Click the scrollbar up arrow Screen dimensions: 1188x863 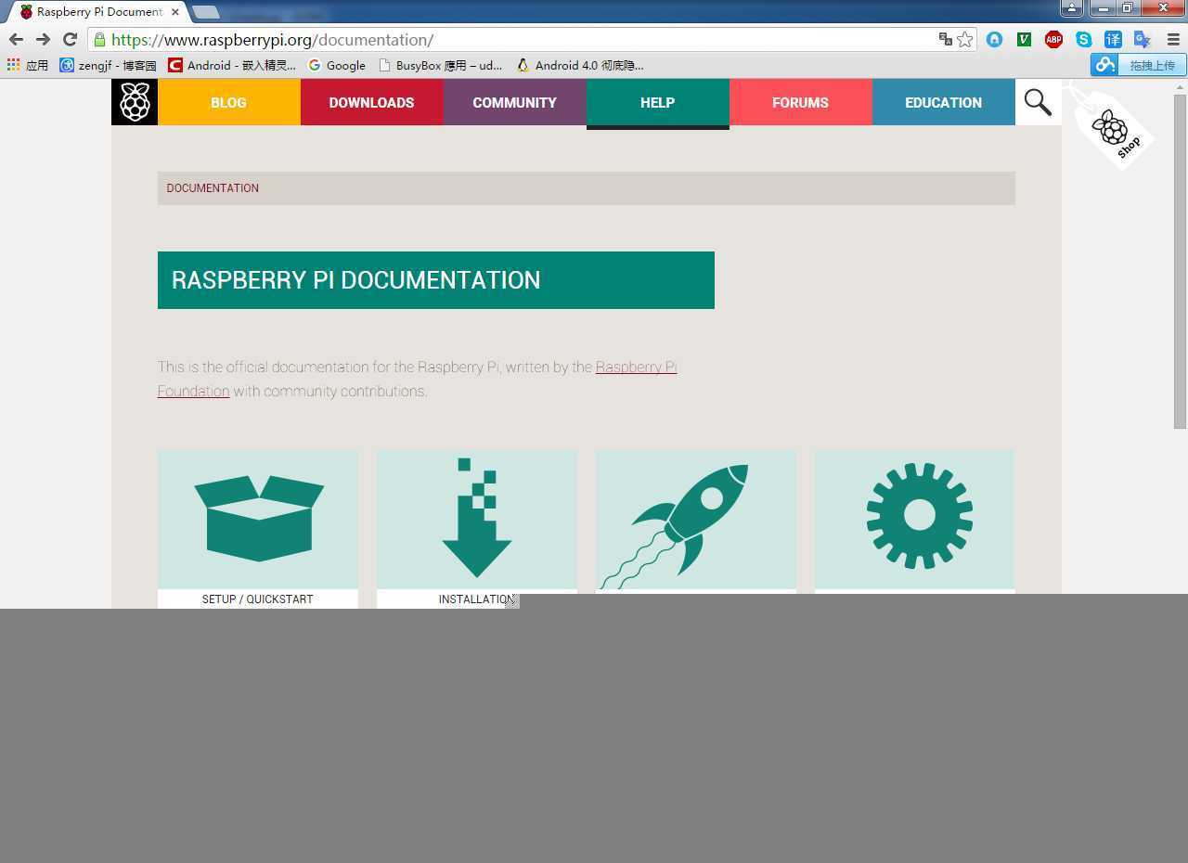pos(1180,86)
